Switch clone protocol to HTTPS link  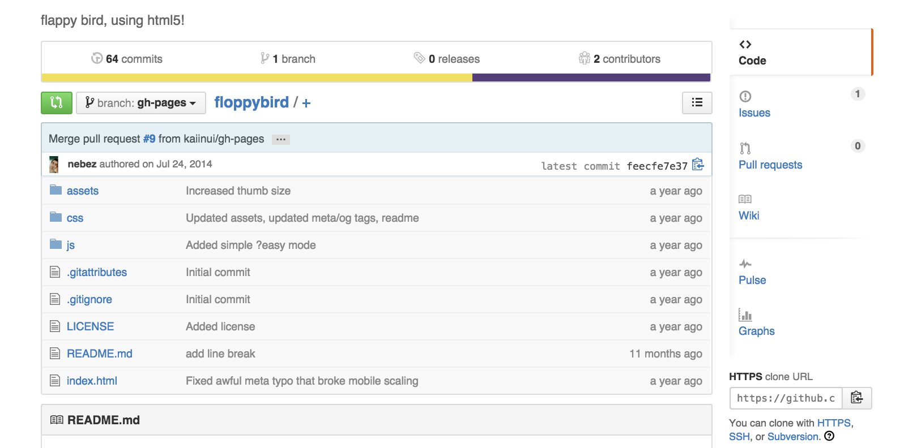pyautogui.click(x=834, y=423)
